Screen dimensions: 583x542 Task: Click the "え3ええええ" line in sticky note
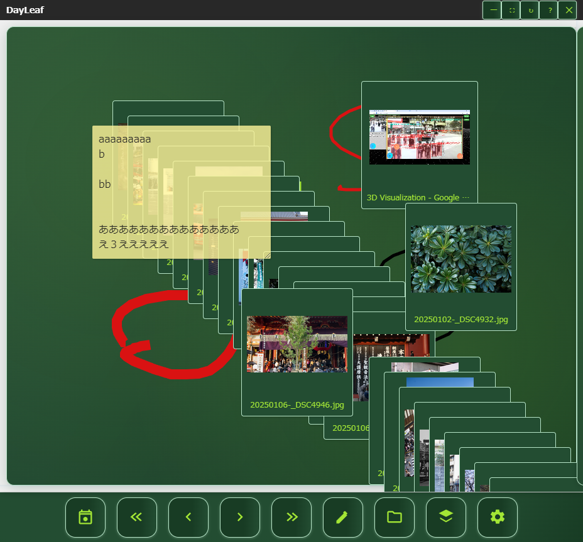click(x=133, y=244)
